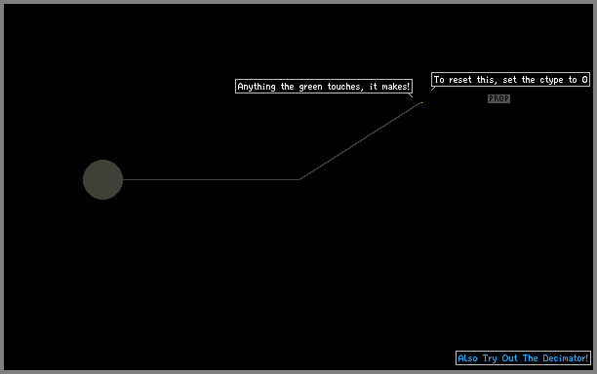The image size is (597, 374).
Task: Click the pointer tail of the 'Anything the green' sign
Action: tap(411, 95)
